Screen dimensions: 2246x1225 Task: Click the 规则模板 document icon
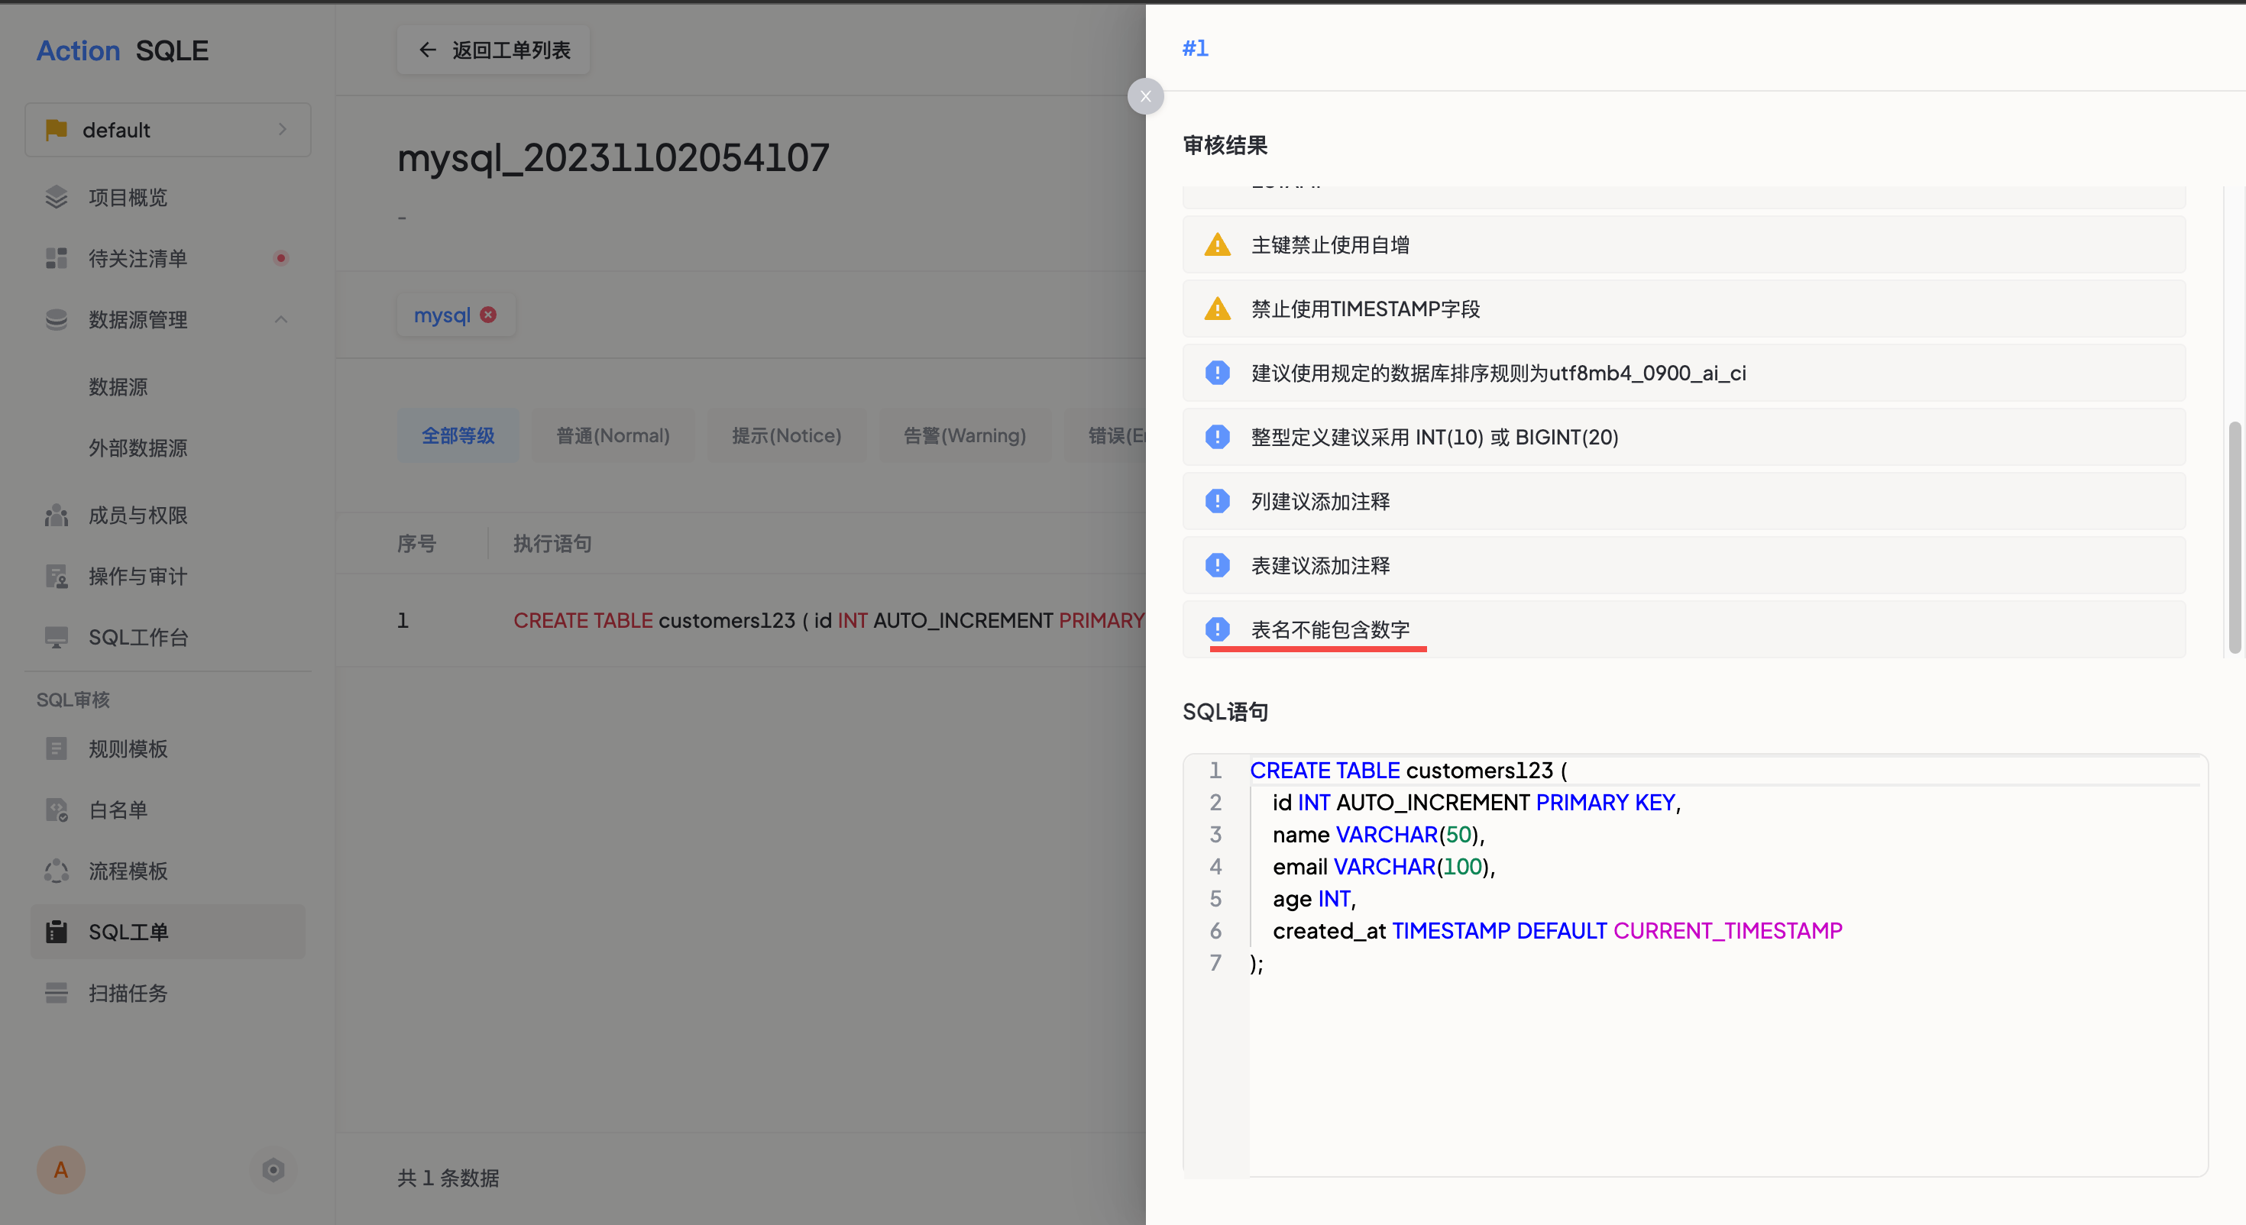(57, 749)
